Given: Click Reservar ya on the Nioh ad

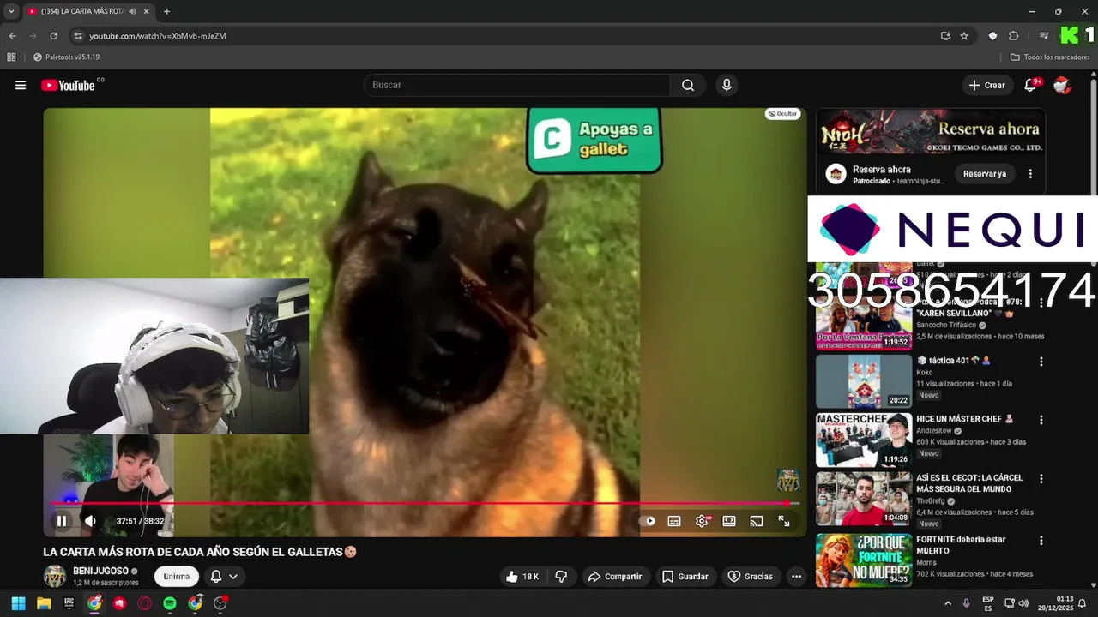Looking at the screenshot, I should pos(984,174).
